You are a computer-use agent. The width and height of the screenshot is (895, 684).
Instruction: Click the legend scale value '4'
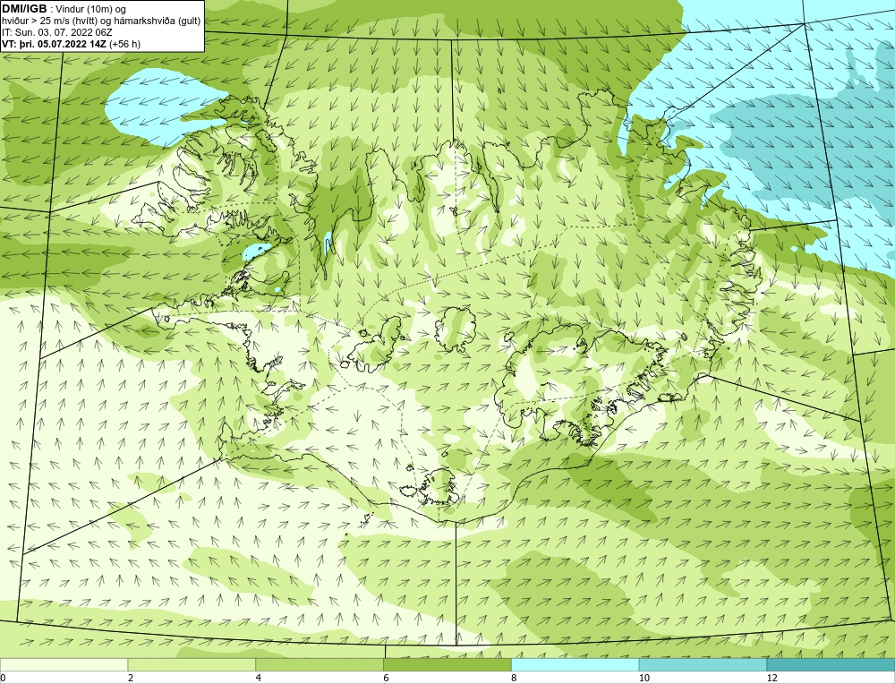point(259,678)
